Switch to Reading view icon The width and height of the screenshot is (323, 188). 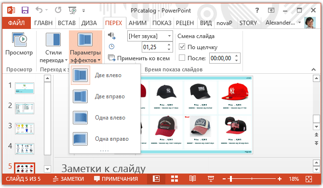(x=193, y=179)
